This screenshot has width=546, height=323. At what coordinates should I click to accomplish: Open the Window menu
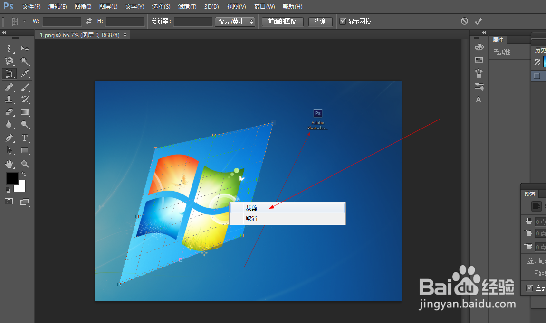264,7
